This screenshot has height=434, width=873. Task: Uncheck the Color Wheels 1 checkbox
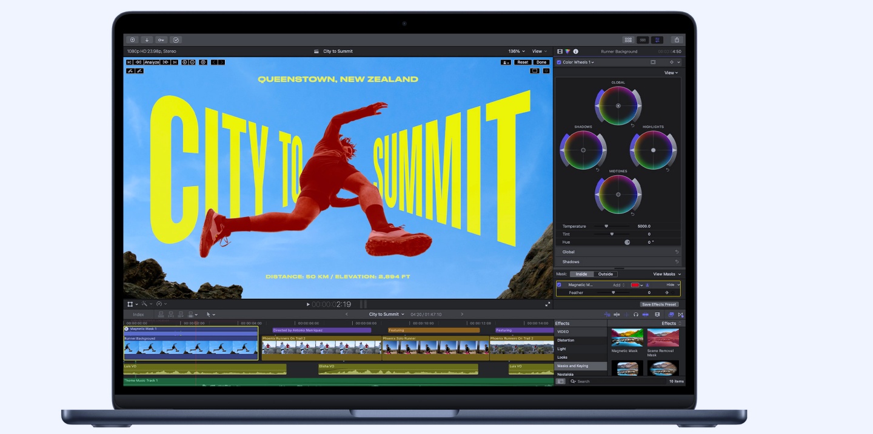559,62
